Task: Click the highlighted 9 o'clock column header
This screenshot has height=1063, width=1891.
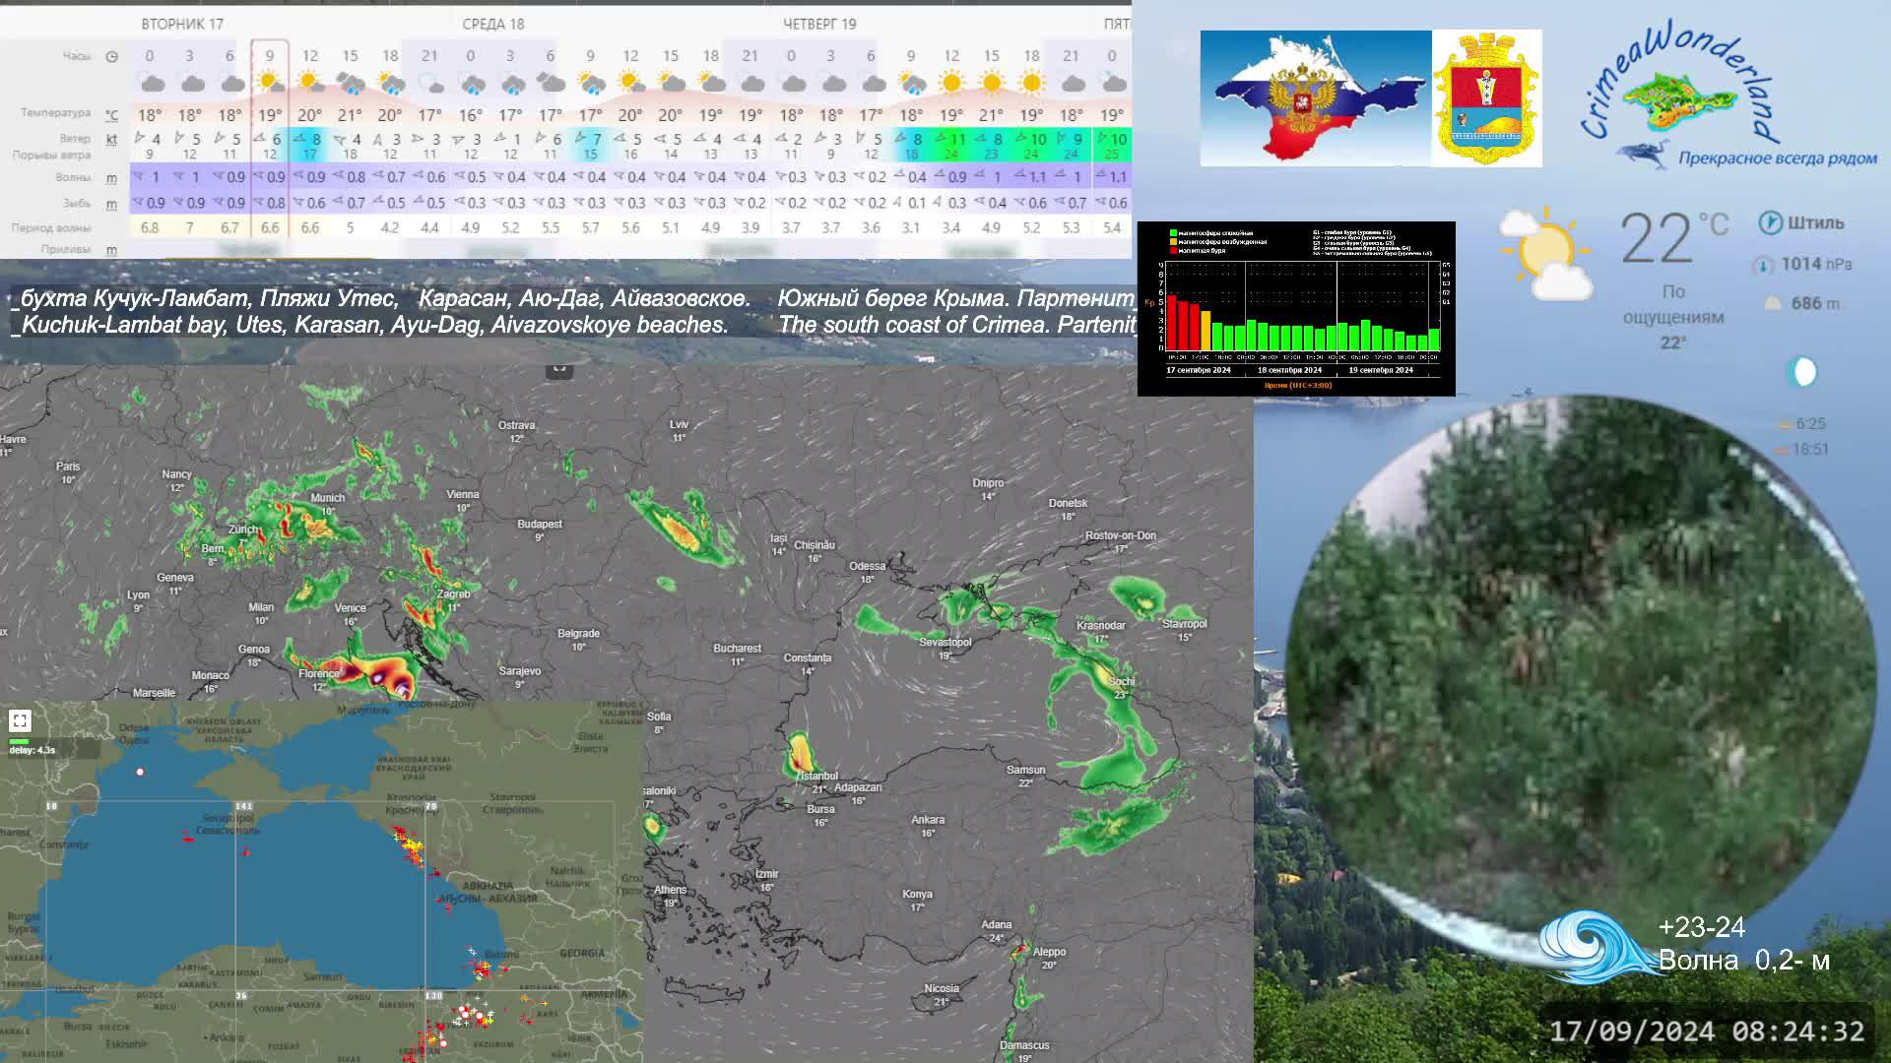Action: 269,56
